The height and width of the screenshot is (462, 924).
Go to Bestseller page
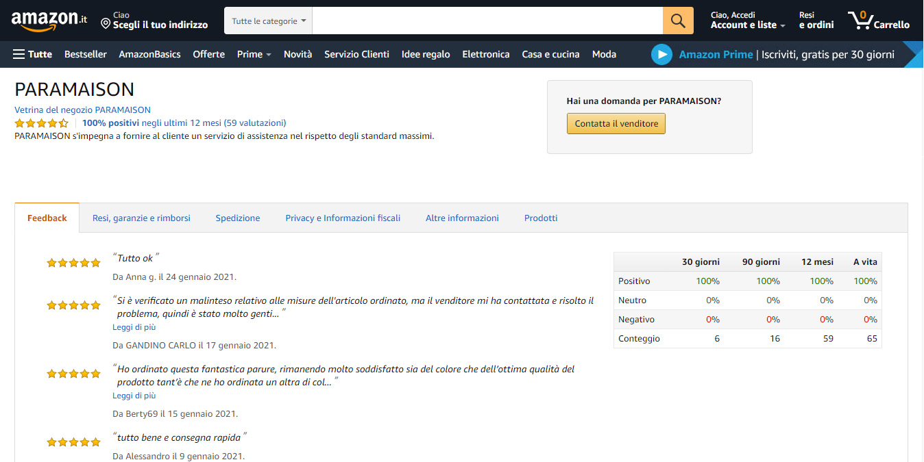tap(86, 54)
